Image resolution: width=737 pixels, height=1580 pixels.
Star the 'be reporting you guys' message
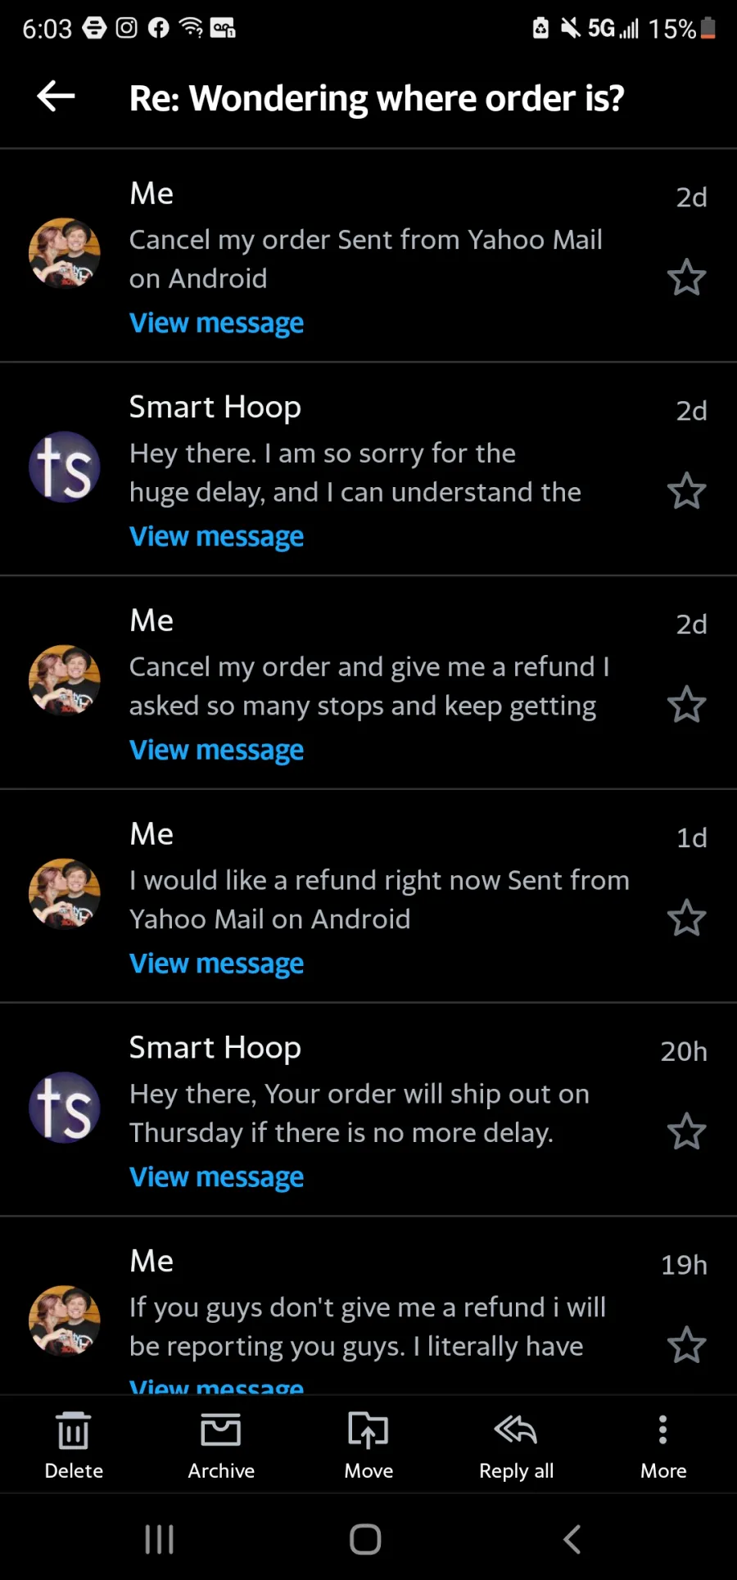(686, 1346)
